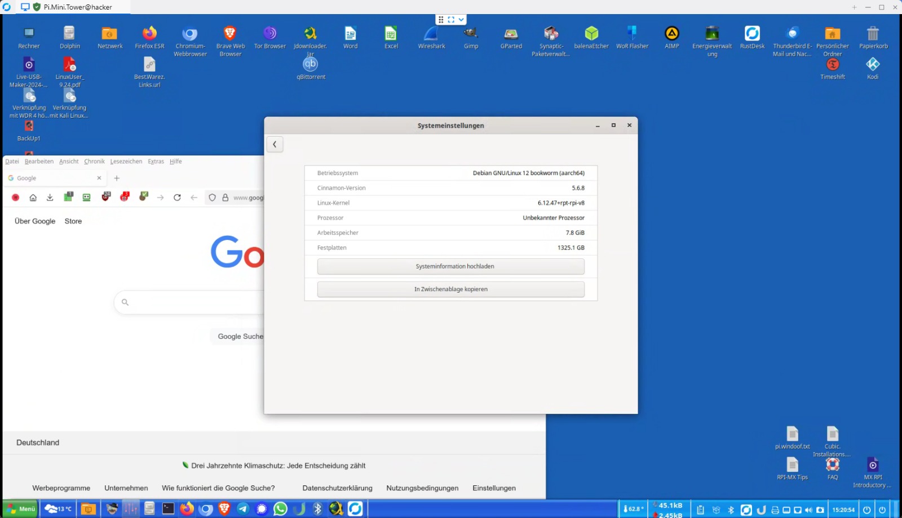Go back in Systemeinstellungen window
Image resolution: width=902 pixels, height=518 pixels.
pos(275,144)
